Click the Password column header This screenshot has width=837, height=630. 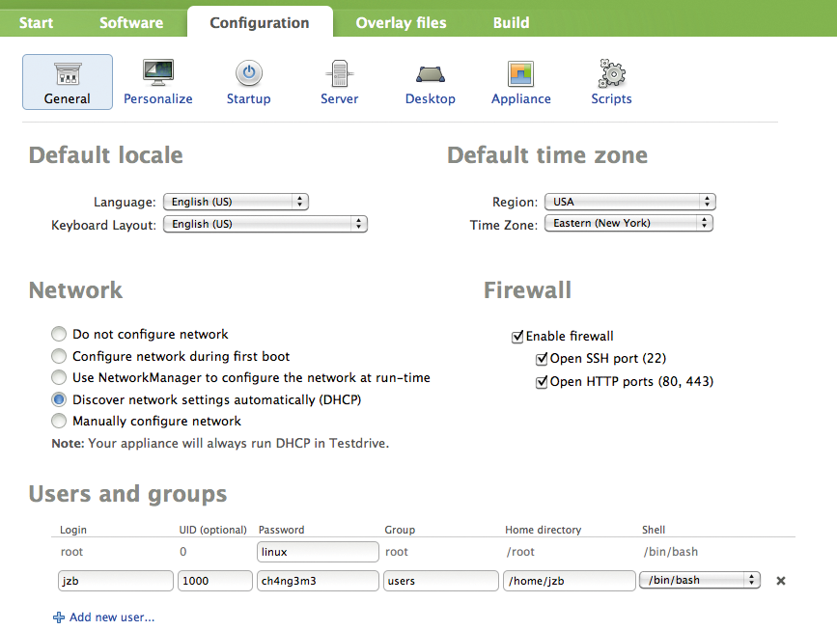[281, 530]
